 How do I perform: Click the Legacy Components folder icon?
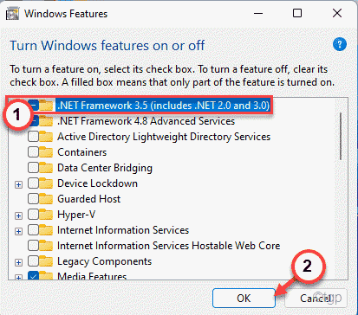(46, 261)
